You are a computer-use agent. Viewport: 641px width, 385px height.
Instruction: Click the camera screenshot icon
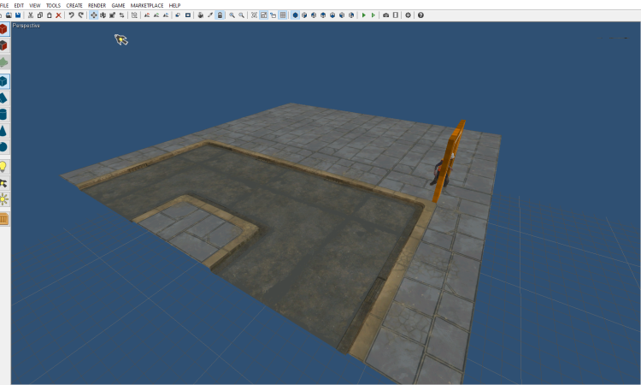pos(385,15)
